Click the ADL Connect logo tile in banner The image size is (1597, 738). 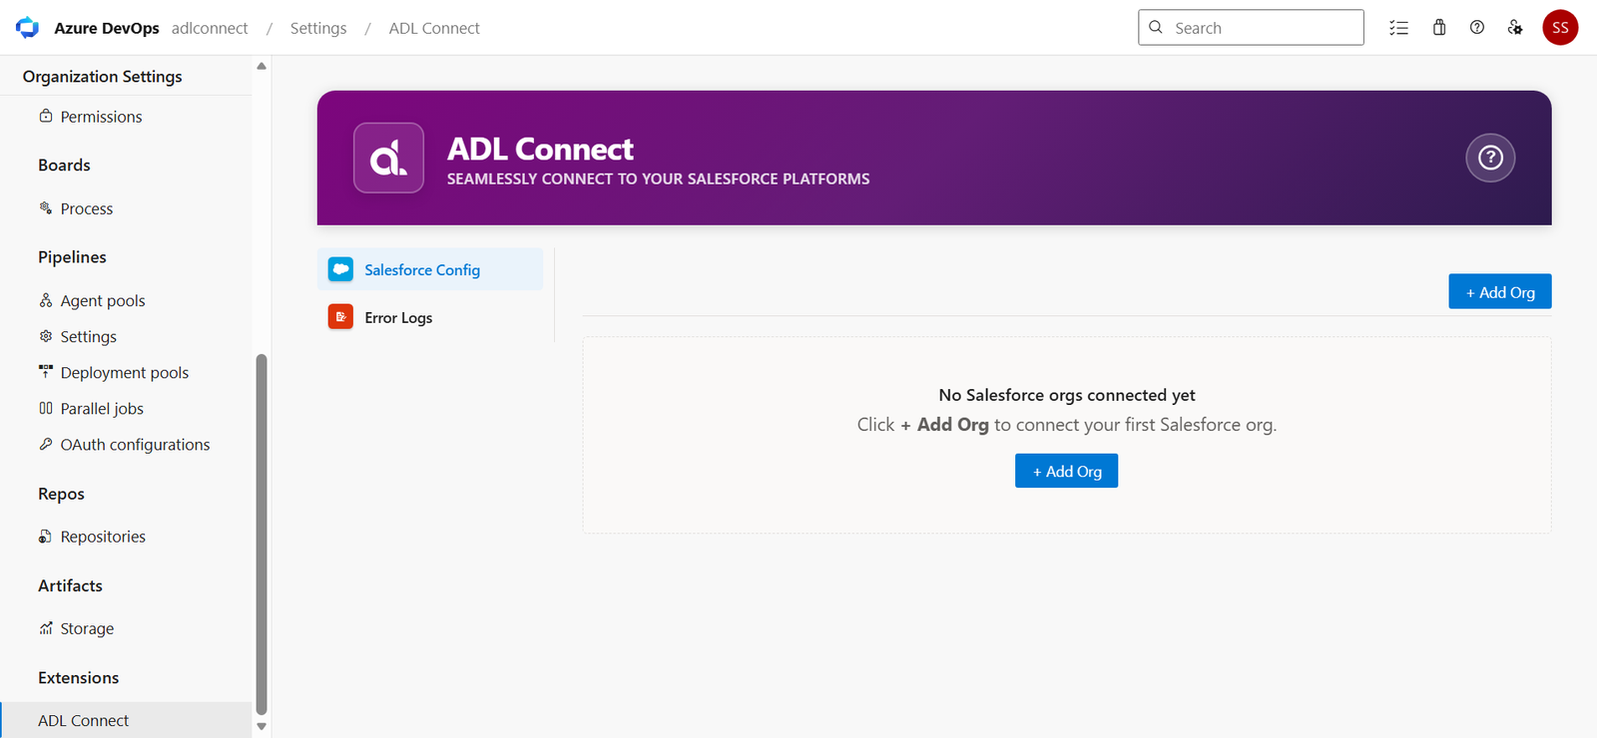click(388, 158)
